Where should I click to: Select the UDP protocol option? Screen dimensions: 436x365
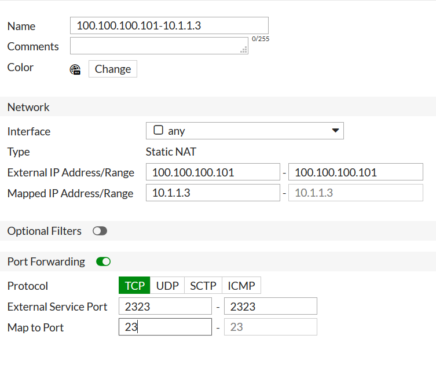pyautogui.click(x=167, y=285)
